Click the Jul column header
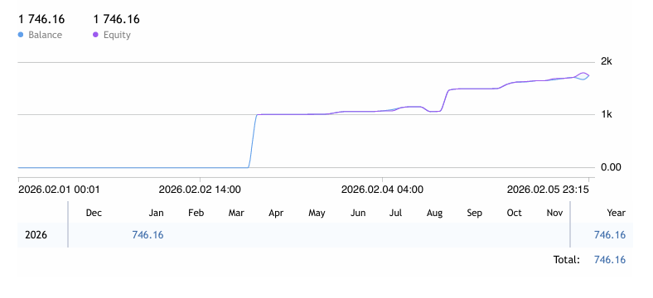Image resolution: width=653 pixels, height=298 pixels. point(395,213)
